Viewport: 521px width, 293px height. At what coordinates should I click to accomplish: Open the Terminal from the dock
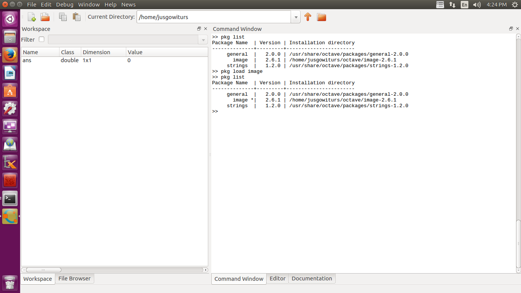pyautogui.click(x=10, y=198)
